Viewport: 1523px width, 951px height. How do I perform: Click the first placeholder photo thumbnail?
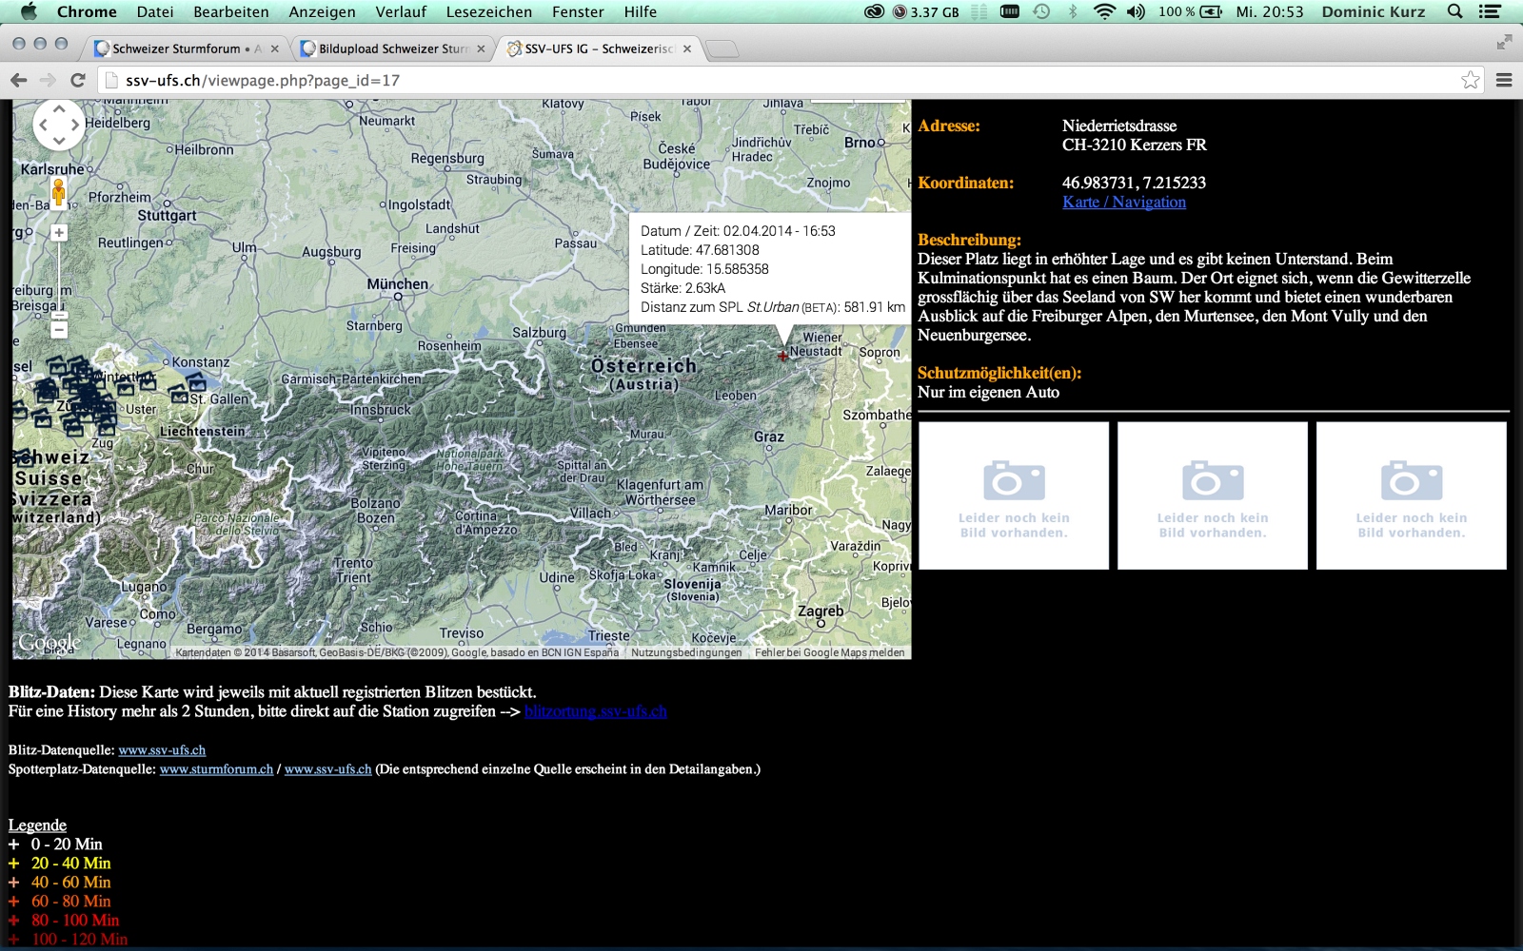[1014, 495]
